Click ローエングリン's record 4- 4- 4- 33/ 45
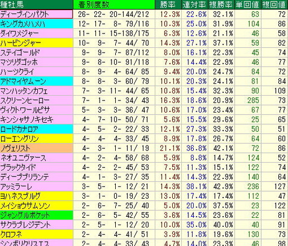The width and height of the screenshot is (288, 246). pyautogui.click(x=115, y=139)
